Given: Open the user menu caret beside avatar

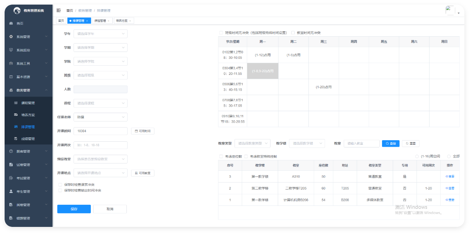Looking at the screenshot, I should [x=459, y=13].
